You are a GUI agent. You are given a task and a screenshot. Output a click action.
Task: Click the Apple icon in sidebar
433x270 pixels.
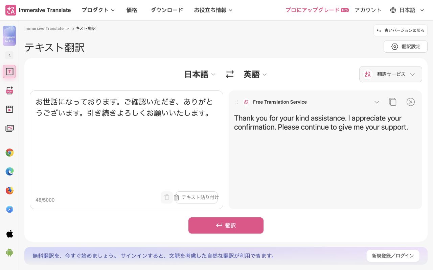[9, 234]
